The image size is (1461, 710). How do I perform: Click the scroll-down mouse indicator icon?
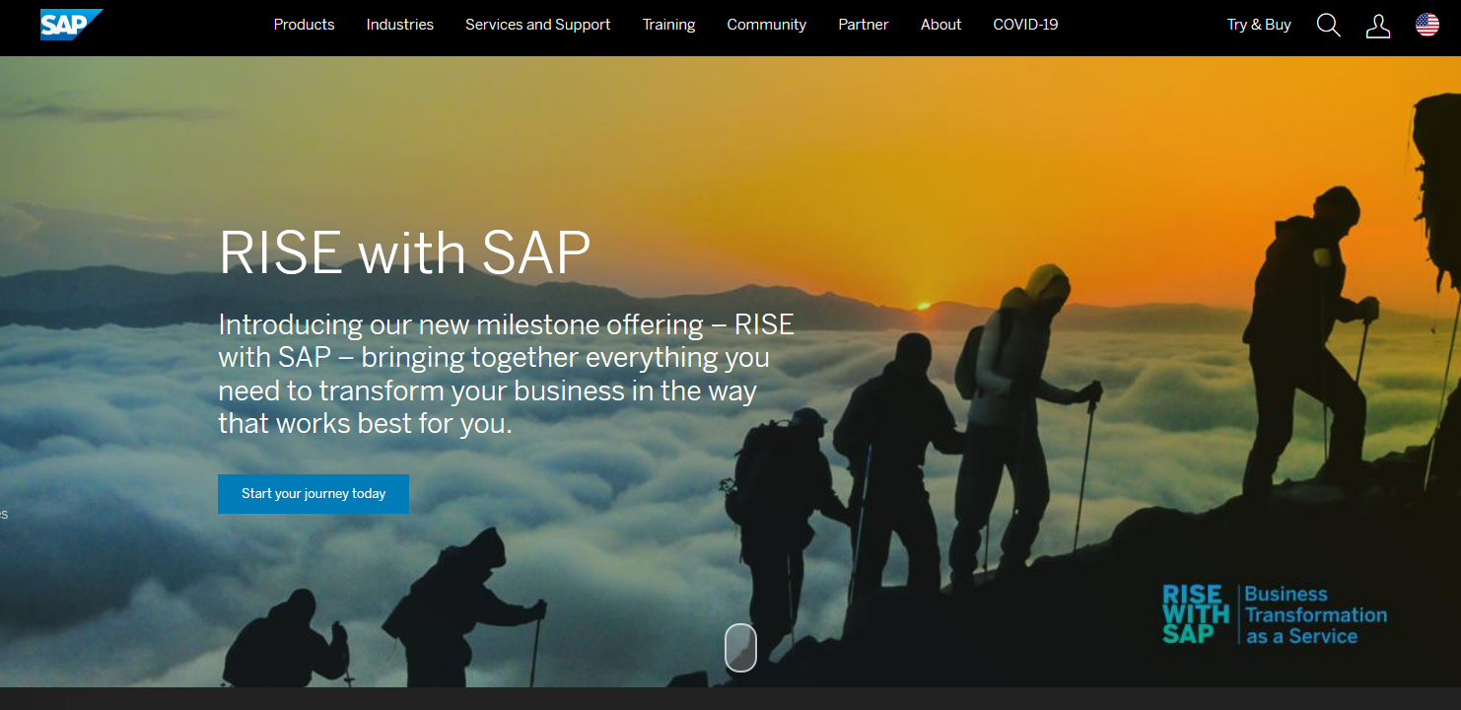point(741,648)
